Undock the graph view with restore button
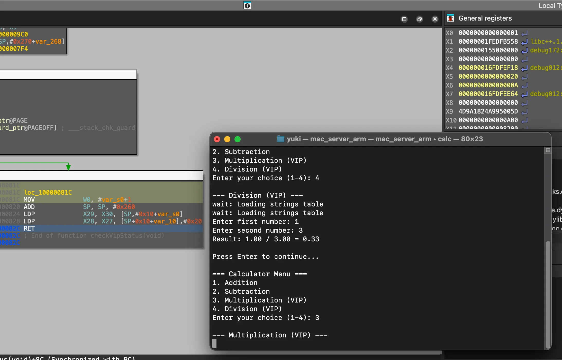Screen dimensions: 562x360 pos(420,19)
